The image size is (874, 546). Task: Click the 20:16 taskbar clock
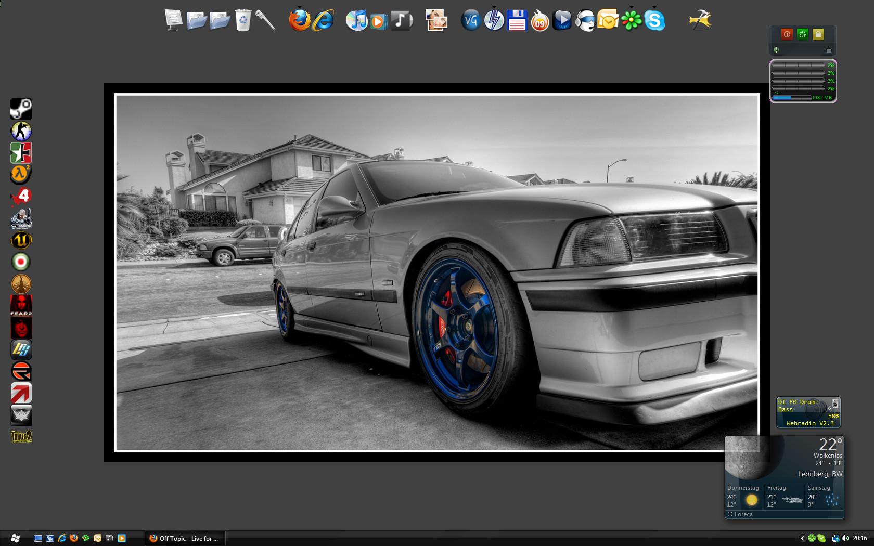(x=860, y=538)
